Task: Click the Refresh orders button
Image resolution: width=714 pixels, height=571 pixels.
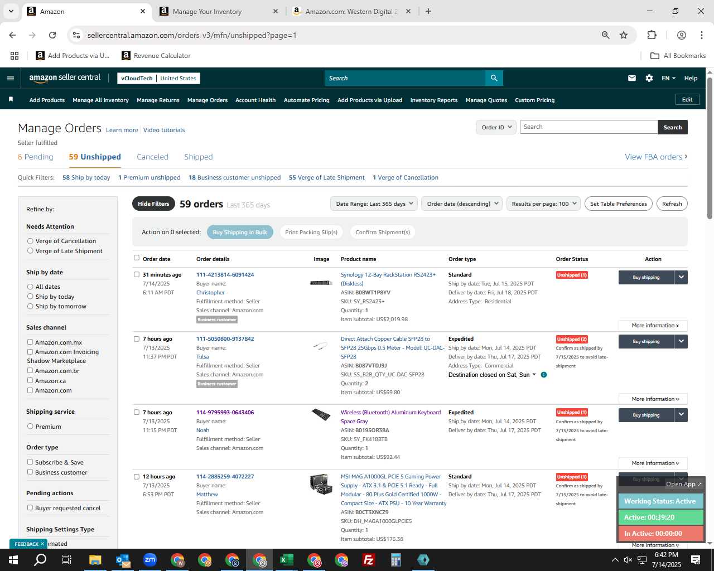Action: click(672, 204)
